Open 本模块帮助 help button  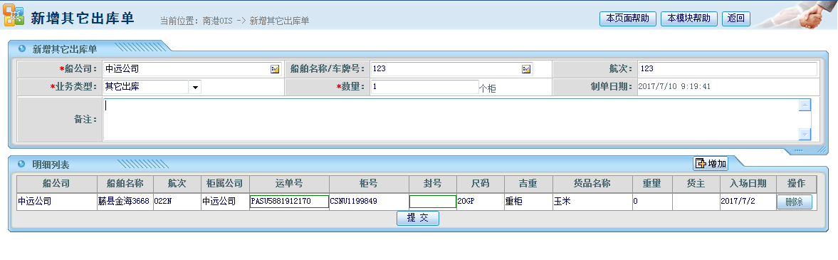pyautogui.click(x=689, y=19)
